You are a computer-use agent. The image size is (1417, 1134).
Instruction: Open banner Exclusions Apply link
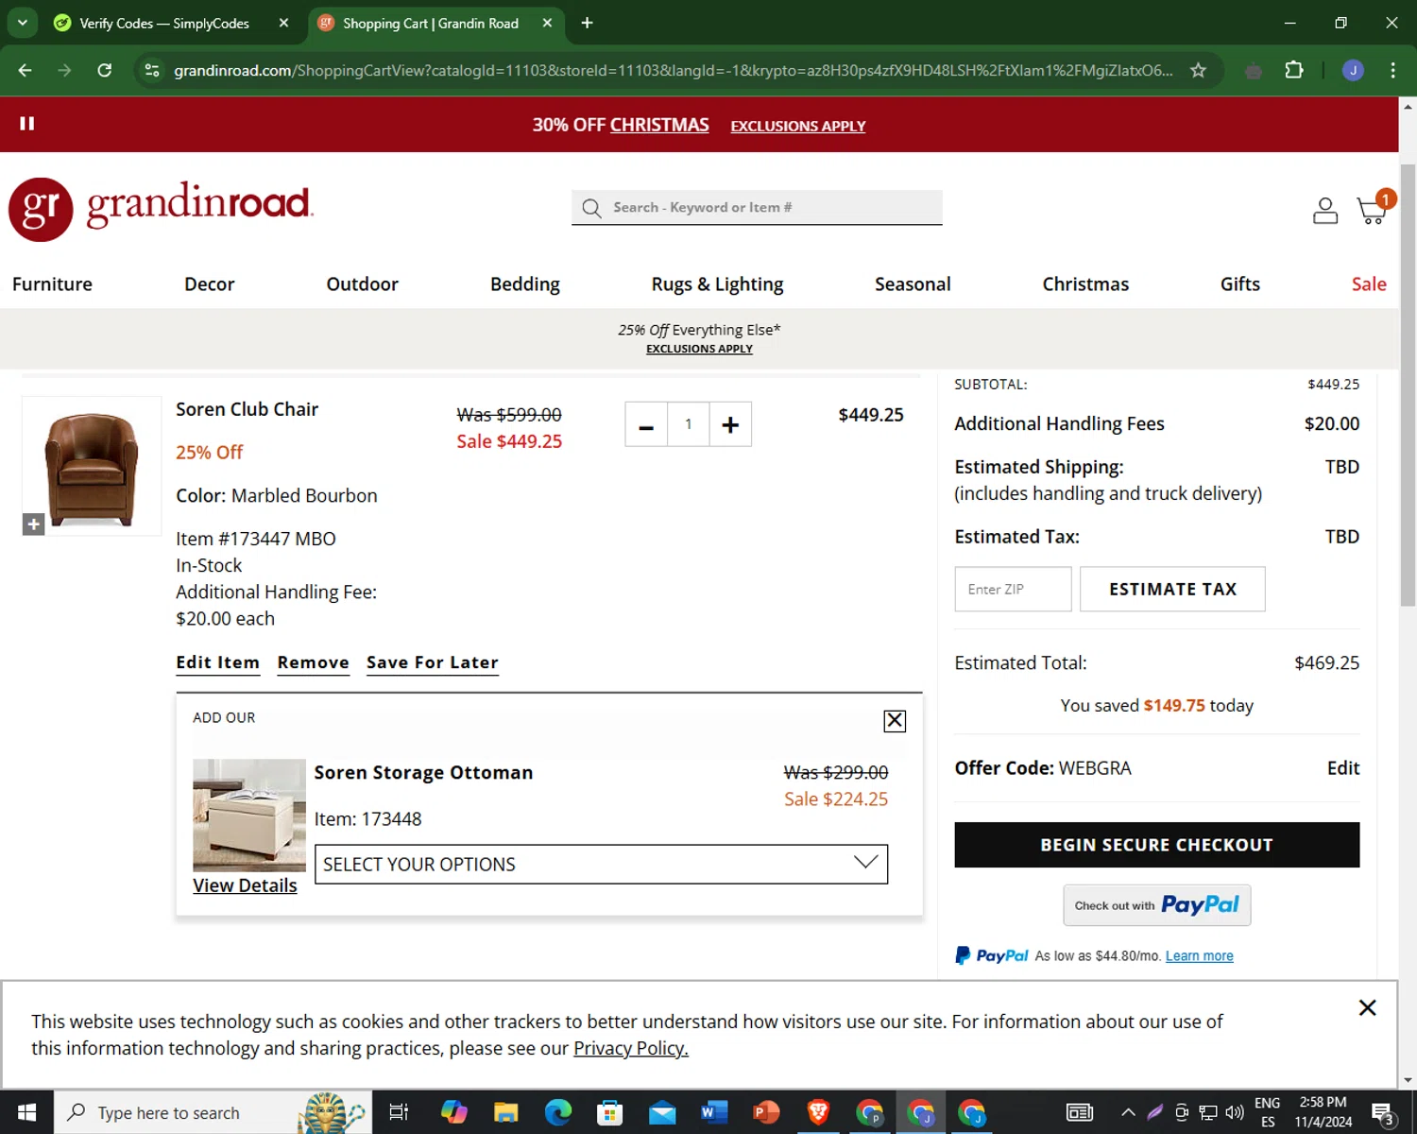point(797,126)
